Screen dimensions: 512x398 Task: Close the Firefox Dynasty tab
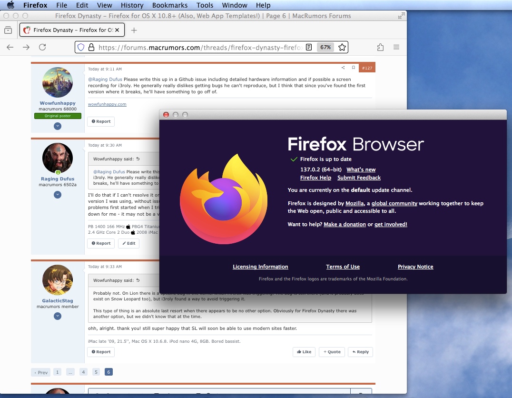(x=117, y=30)
